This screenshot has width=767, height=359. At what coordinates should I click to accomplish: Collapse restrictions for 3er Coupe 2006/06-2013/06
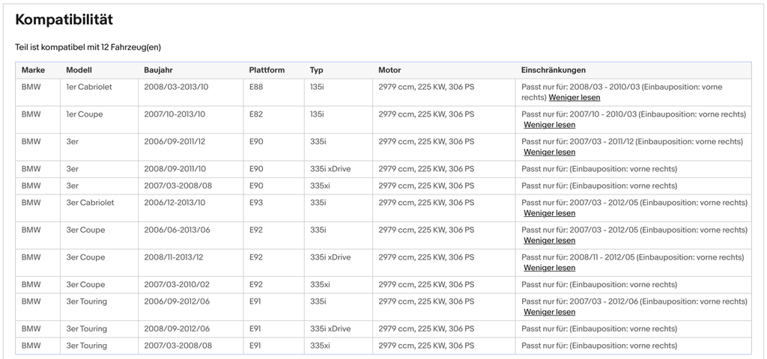pos(549,240)
